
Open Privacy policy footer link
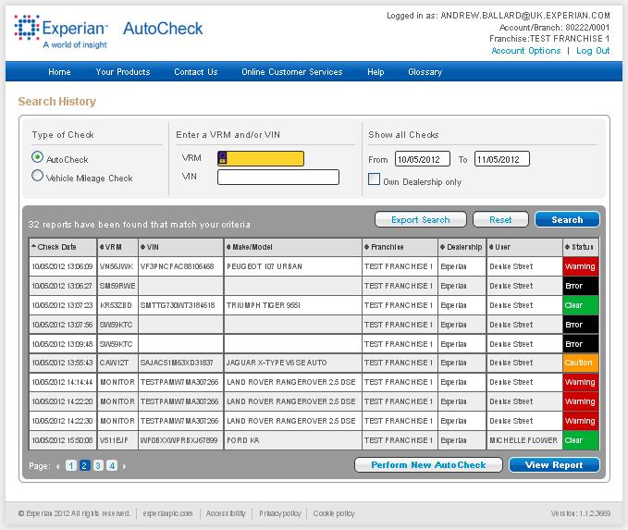pos(280,513)
